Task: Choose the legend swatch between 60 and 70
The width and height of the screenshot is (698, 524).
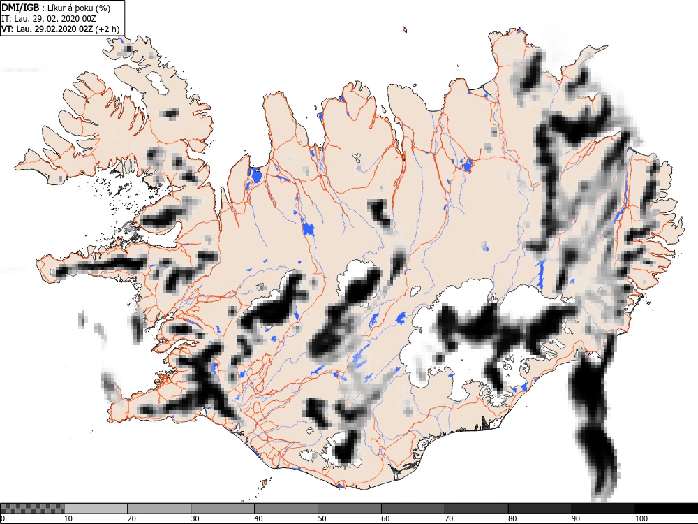Action: click(x=413, y=509)
